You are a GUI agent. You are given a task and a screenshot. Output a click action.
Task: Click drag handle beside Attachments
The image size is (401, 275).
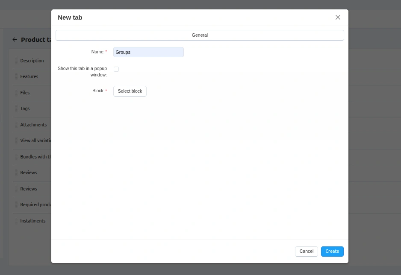[16, 125]
